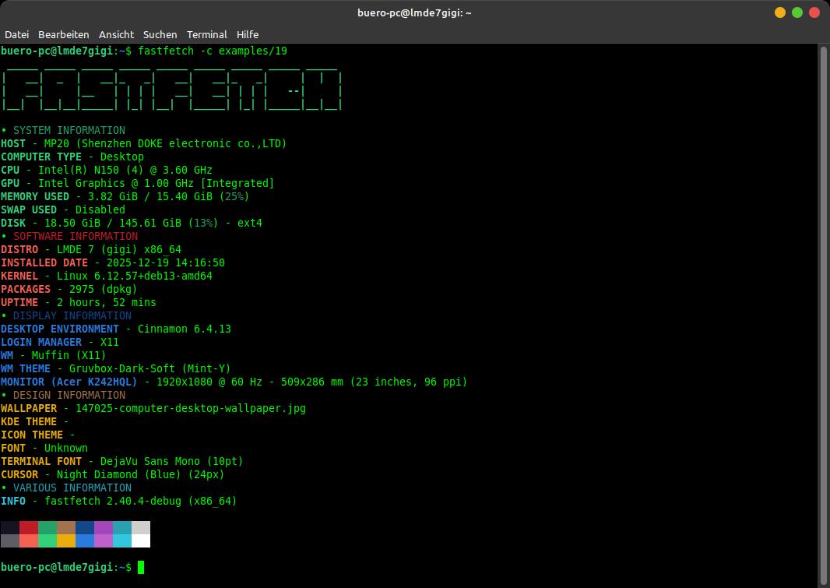Click the INFO line fastfetch 2.40.4-debug
The width and height of the screenshot is (830, 588).
pyautogui.click(x=119, y=501)
